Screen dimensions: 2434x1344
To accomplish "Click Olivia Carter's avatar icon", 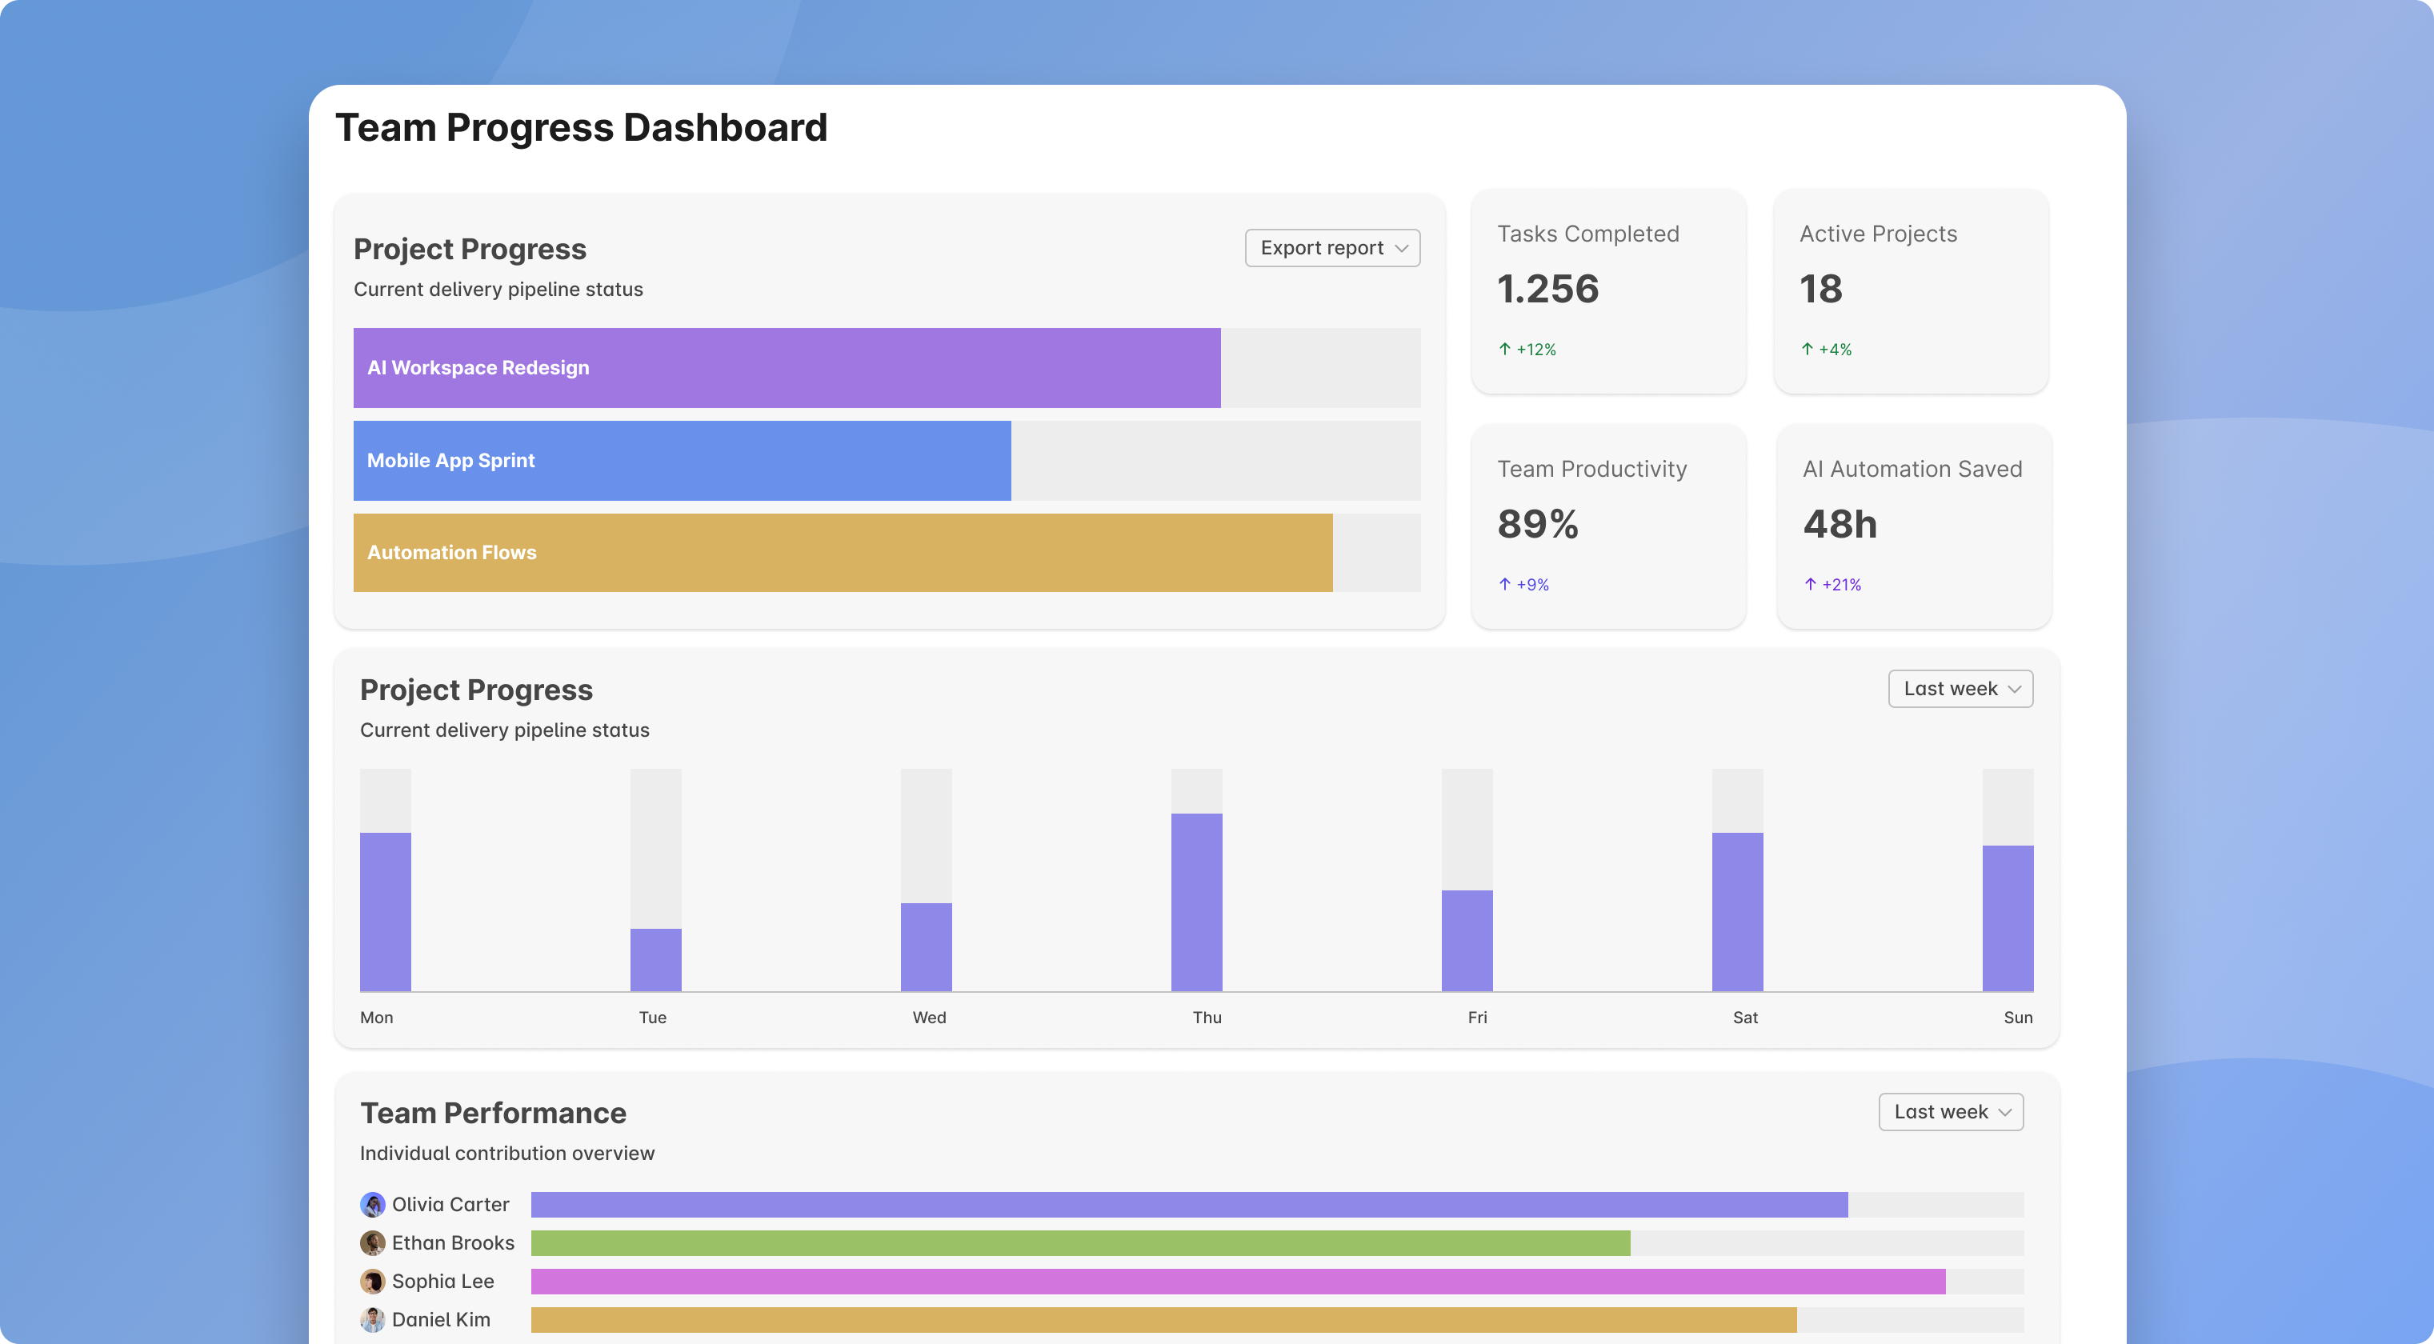I will point(372,1204).
